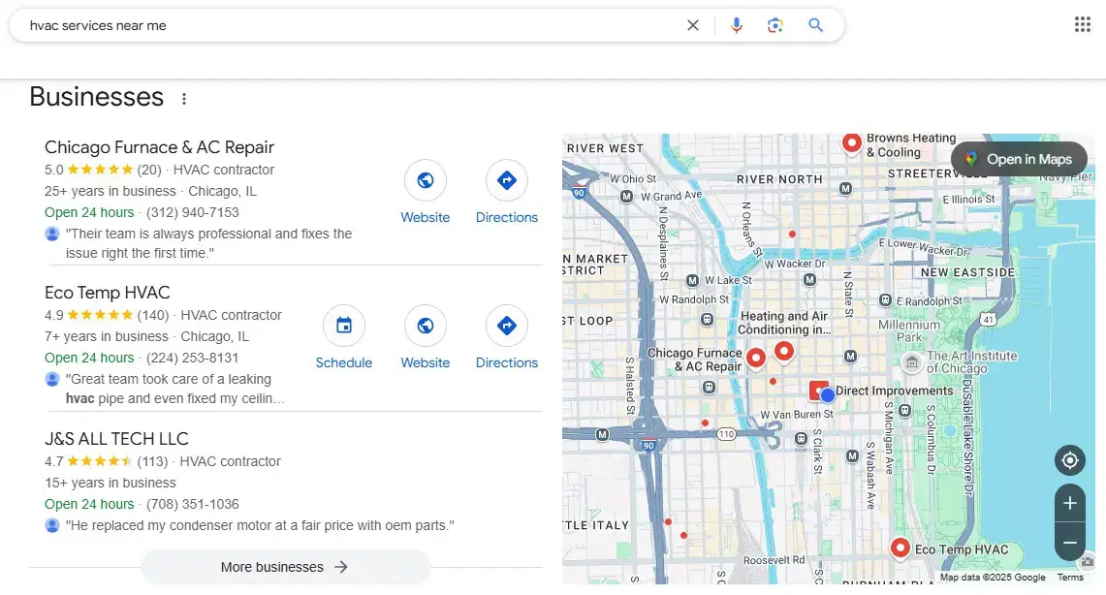Visit Eco Temp HVAC website
The width and height of the screenshot is (1106, 595).
[x=426, y=337]
